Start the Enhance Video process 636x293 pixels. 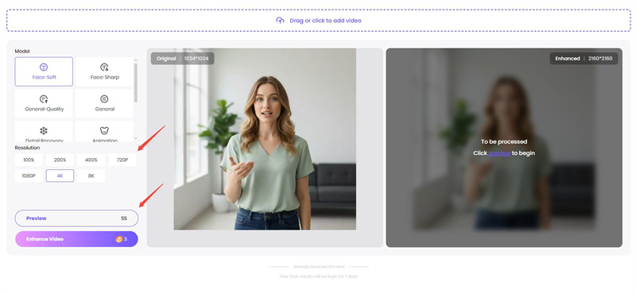tap(76, 239)
